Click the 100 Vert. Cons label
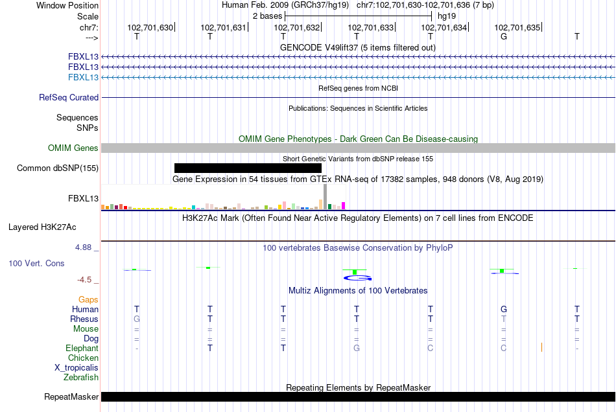The height and width of the screenshot is (412, 616). [x=36, y=263]
